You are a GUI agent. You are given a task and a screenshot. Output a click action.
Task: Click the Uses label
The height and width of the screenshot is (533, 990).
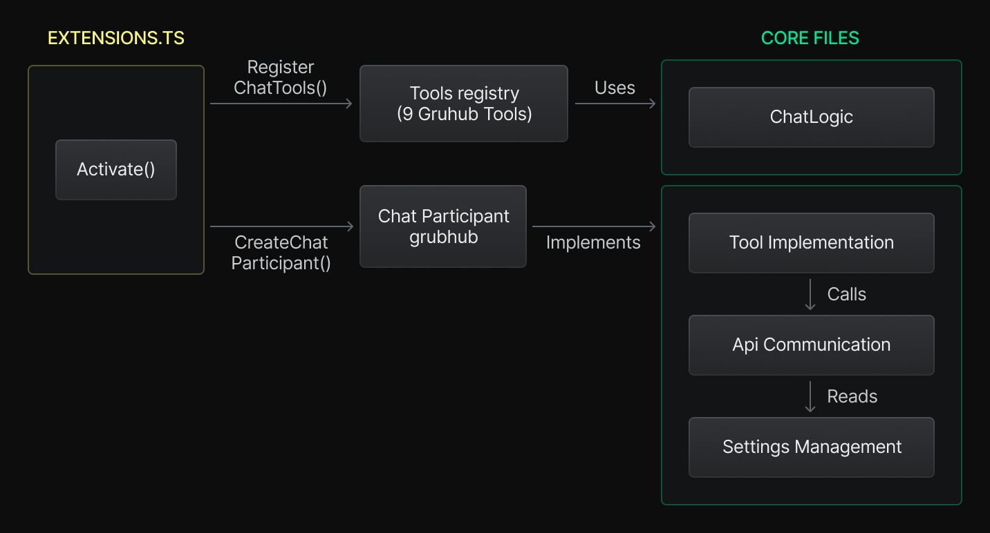pyautogui.click(x=615, y=88)
